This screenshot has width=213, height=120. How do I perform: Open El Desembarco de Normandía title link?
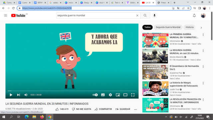[x=184, y=68]
